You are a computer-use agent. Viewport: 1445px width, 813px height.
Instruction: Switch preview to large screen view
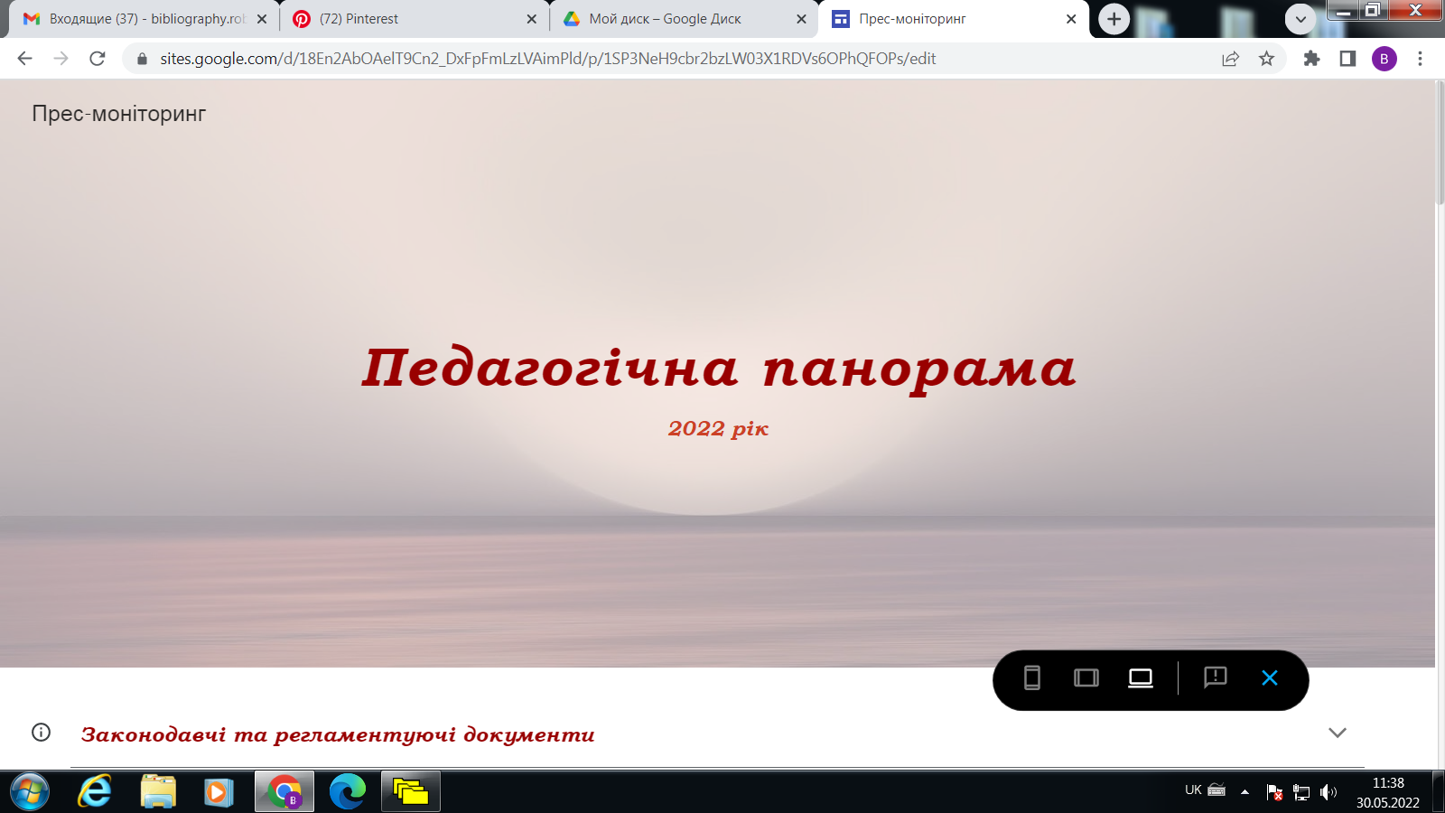pos(1140,677)
